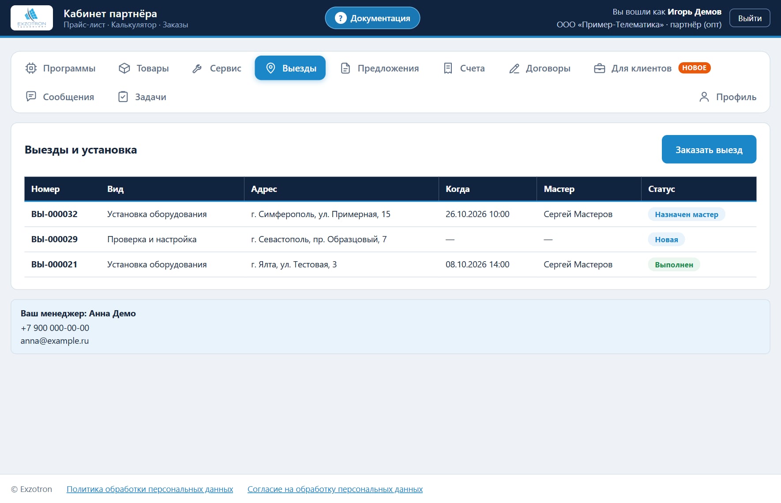
Task: Select order number ВЫ-000032
Action: tap(54, 214)
